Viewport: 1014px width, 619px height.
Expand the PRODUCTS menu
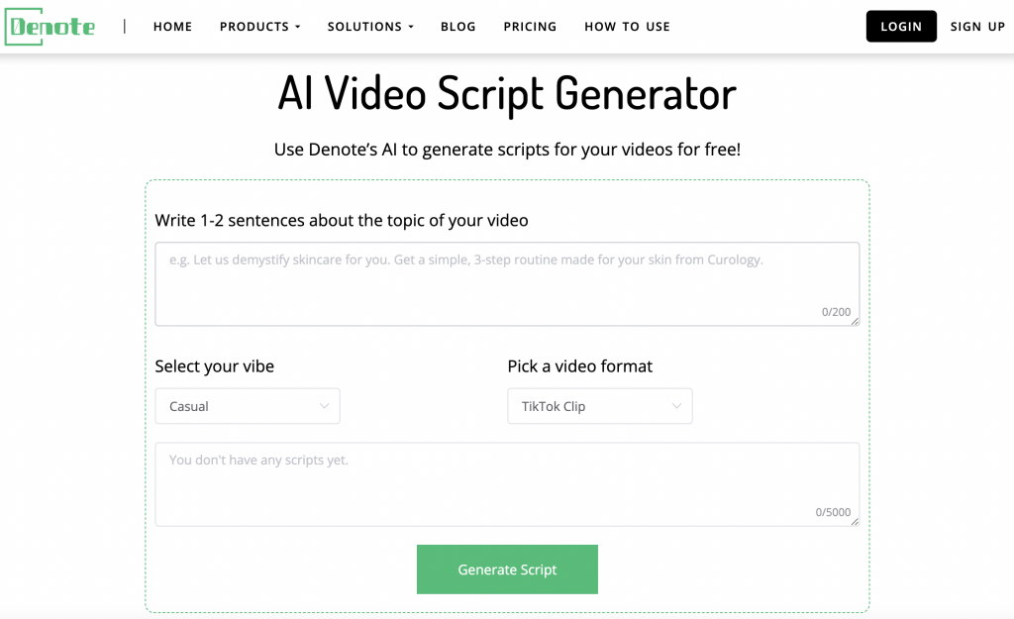(x=259, y=27)
